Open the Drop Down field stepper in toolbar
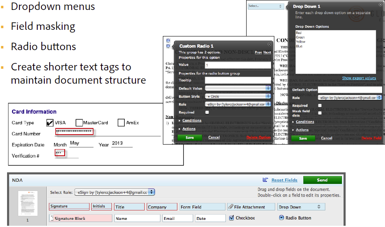 point(319,207)
